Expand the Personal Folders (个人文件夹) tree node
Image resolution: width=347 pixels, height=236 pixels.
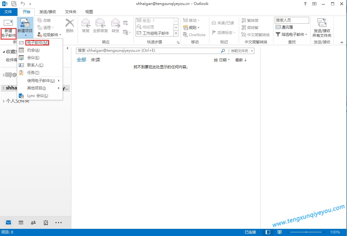tap(4, 101)
